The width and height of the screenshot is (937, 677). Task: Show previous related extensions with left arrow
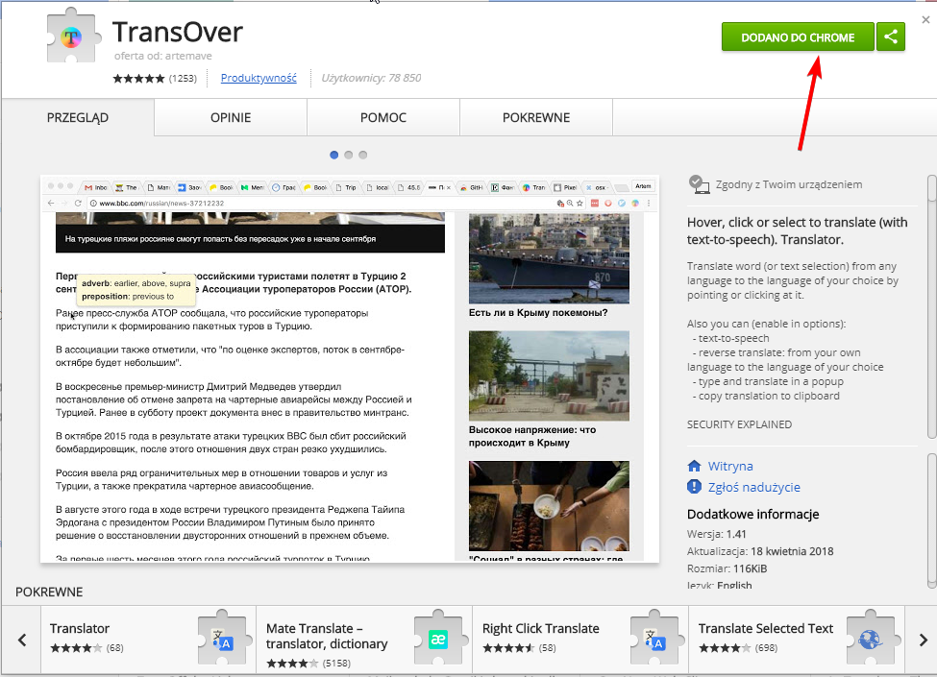pos(22,640)
